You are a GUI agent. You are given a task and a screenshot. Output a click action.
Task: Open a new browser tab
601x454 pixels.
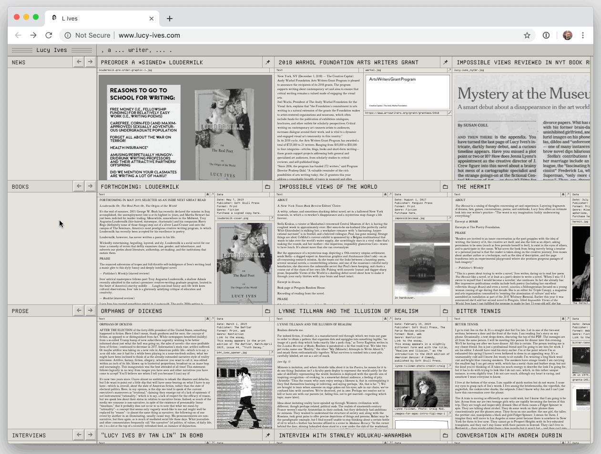(x=170, y=19)
